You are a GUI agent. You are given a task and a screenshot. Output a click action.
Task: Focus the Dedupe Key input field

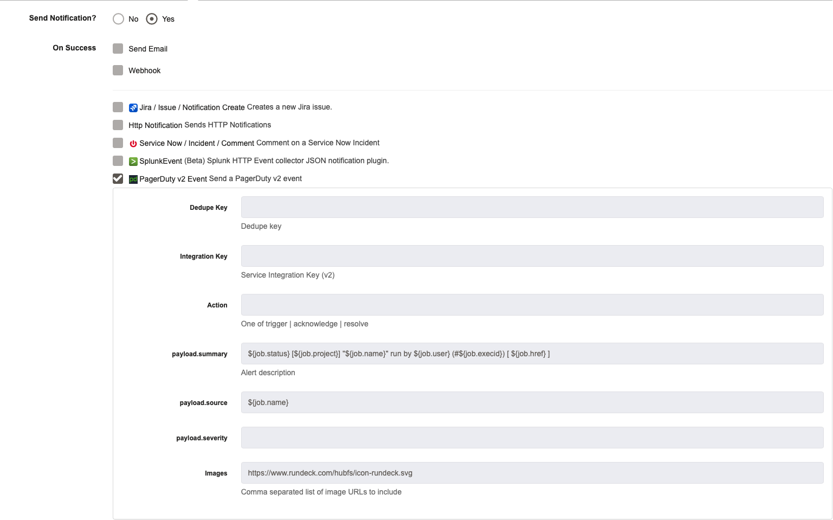pyautogui.click(x=532, y=207)
